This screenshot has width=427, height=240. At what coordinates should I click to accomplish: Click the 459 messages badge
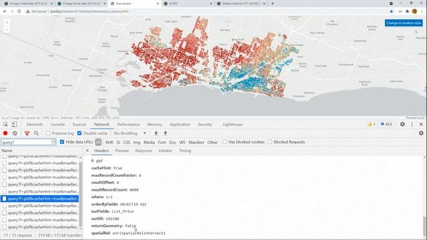click(386, 125)
